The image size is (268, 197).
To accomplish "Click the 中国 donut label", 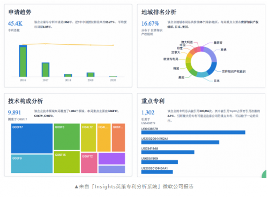I will click(x=183, y=45).
